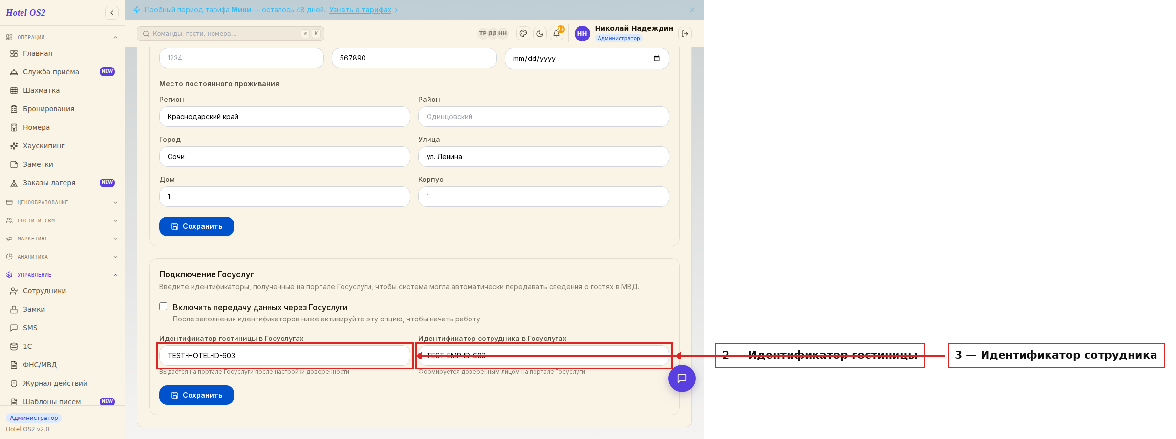
Task: Dismiss the trial period banner
Action: [692, 10]
